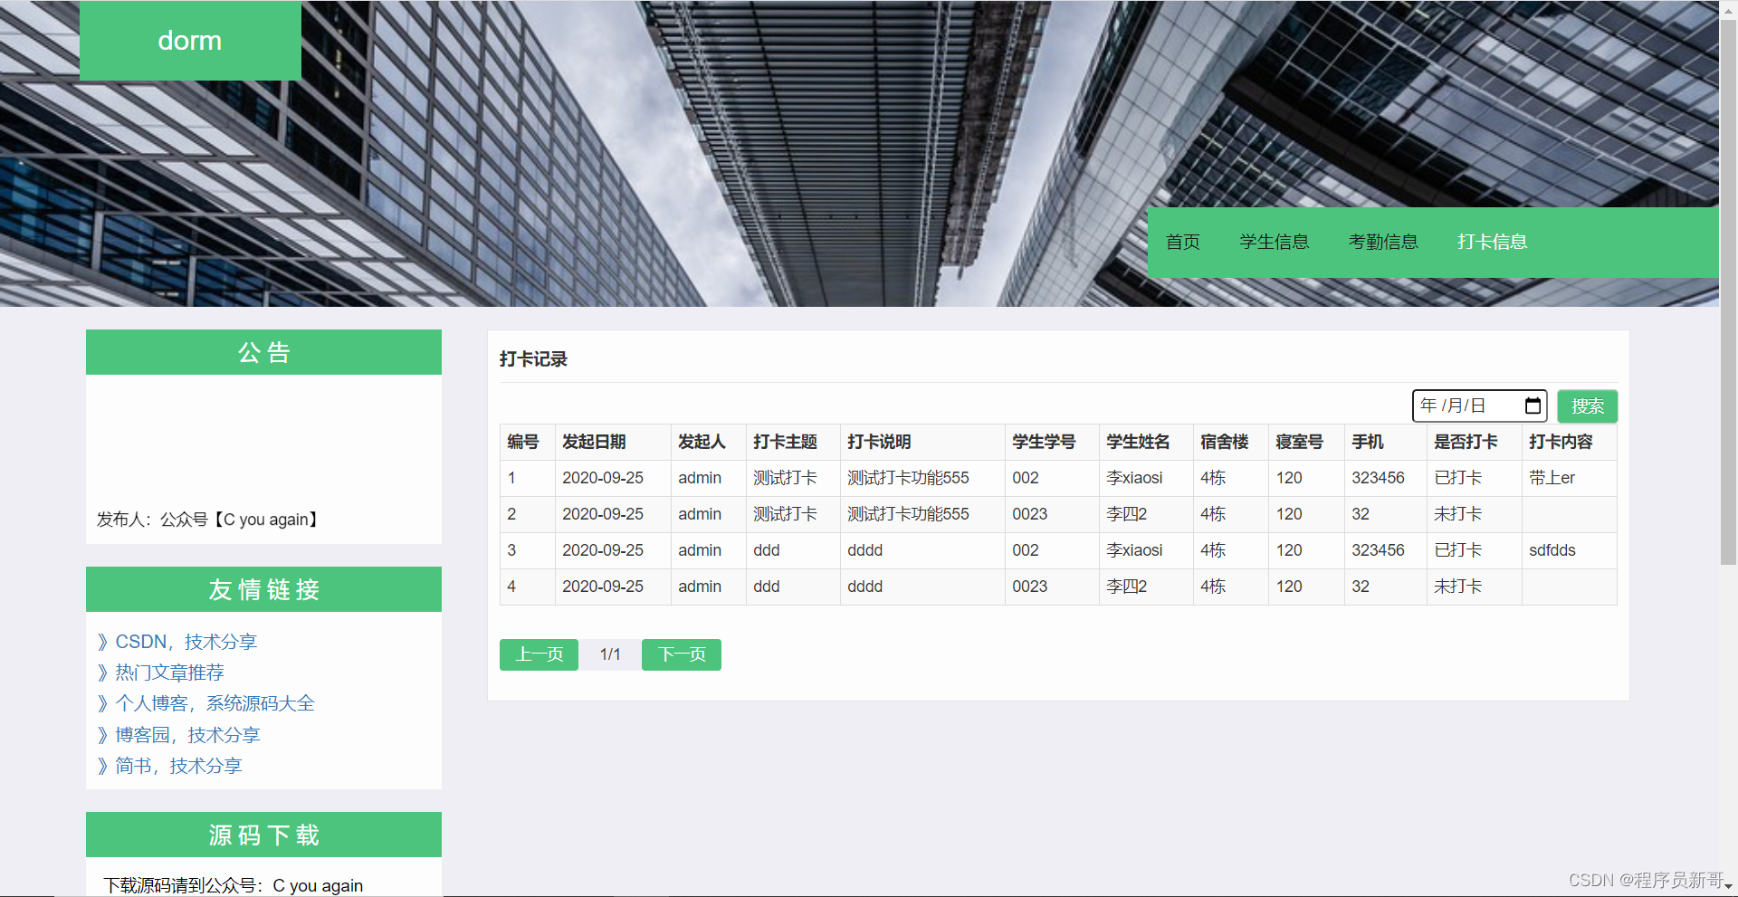The width and height of the screenshot is (1738, 897).
Task: Click the scrollbar down arrow
Action: (1728, 888)
